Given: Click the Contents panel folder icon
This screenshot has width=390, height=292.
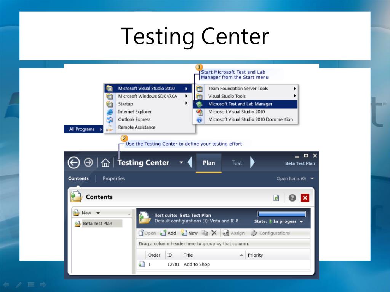Looking at the screenshot, I should (x=76, y=197).
